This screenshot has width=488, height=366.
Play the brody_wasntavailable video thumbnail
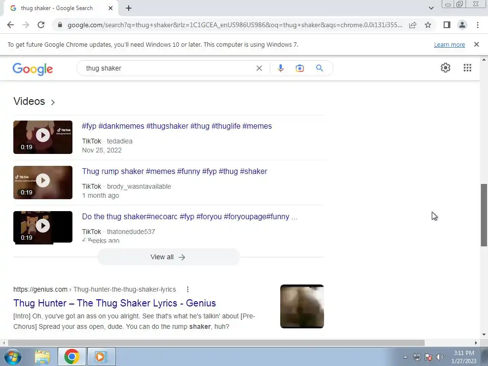[x=43, y=183]
